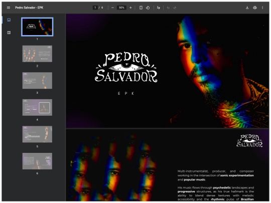Show thumbnail view in sidebar
Screen dimensions: 271x203
tap(9, 20)
